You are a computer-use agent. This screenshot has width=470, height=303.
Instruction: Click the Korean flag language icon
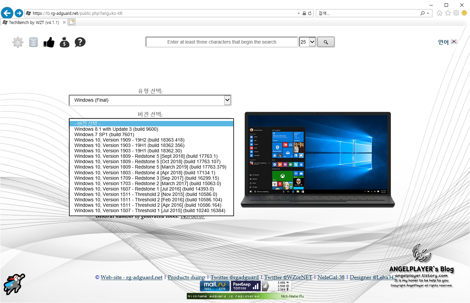pos(454,42)
